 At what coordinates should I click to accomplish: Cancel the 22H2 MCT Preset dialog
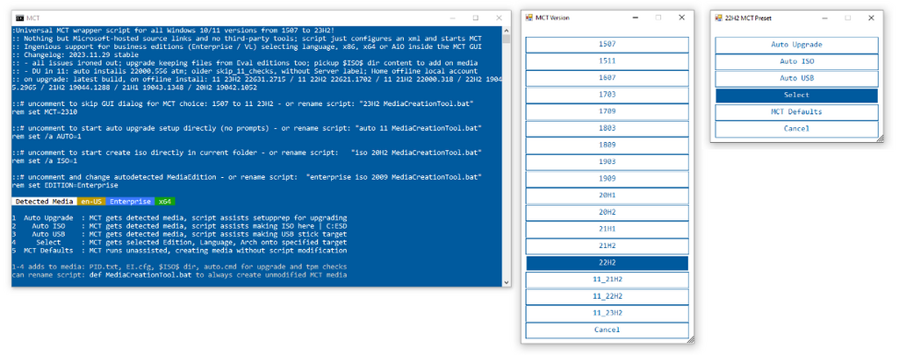pos(797,129)
